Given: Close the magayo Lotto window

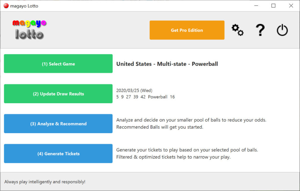Looking at the screenshot, I should click(291, 6).
